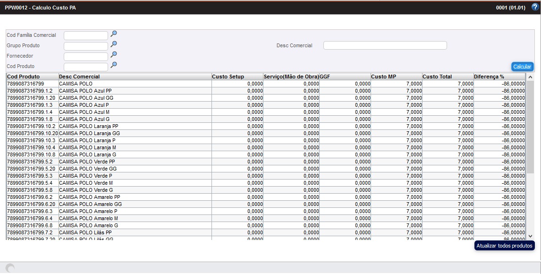The image size is (541, 274).
Task: Click the Fornecedor input field
Action: coord(86,56)
